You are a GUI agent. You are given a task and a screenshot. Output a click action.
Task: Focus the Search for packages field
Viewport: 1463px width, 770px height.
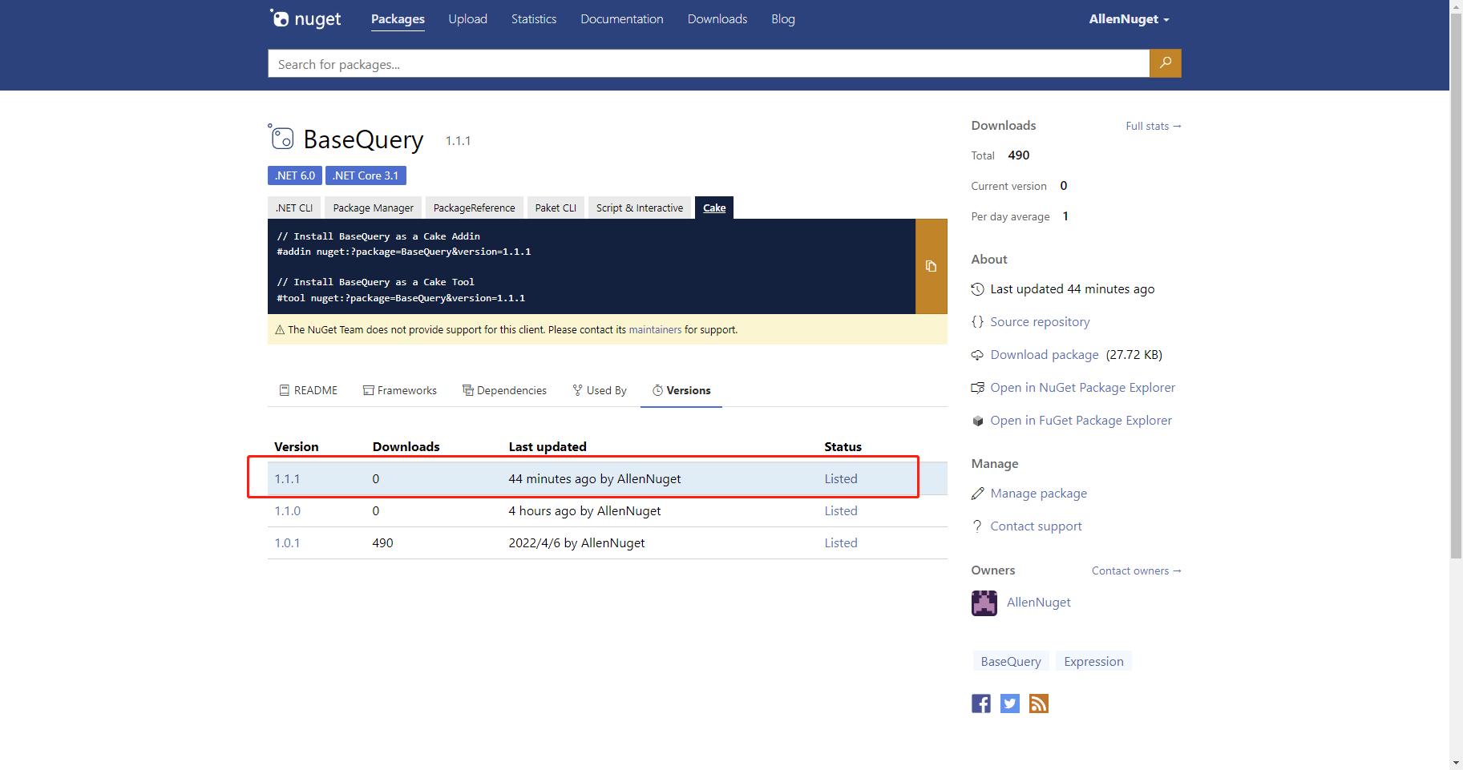point(709,63)
